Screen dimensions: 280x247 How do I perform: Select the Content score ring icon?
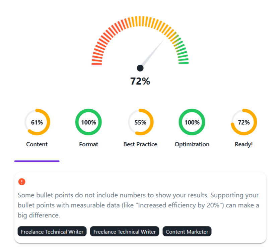coord(37,122)
